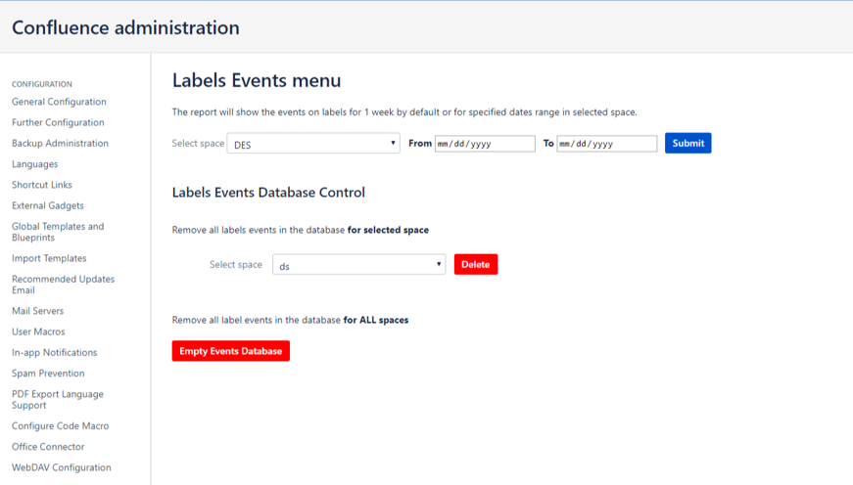Go to Import Templates
The height and width of the screenshot is (485, 853).
49,258
